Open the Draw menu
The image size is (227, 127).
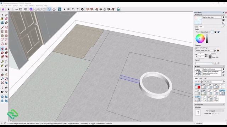[21, 6]
